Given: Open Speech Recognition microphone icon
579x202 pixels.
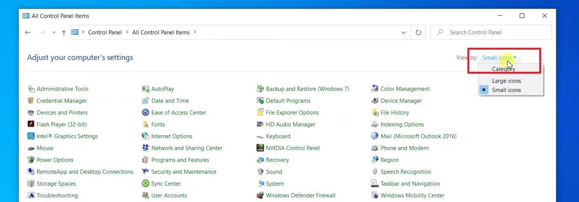Looking at the screenshot, I should pyautogui.click(x=375, y=172).
